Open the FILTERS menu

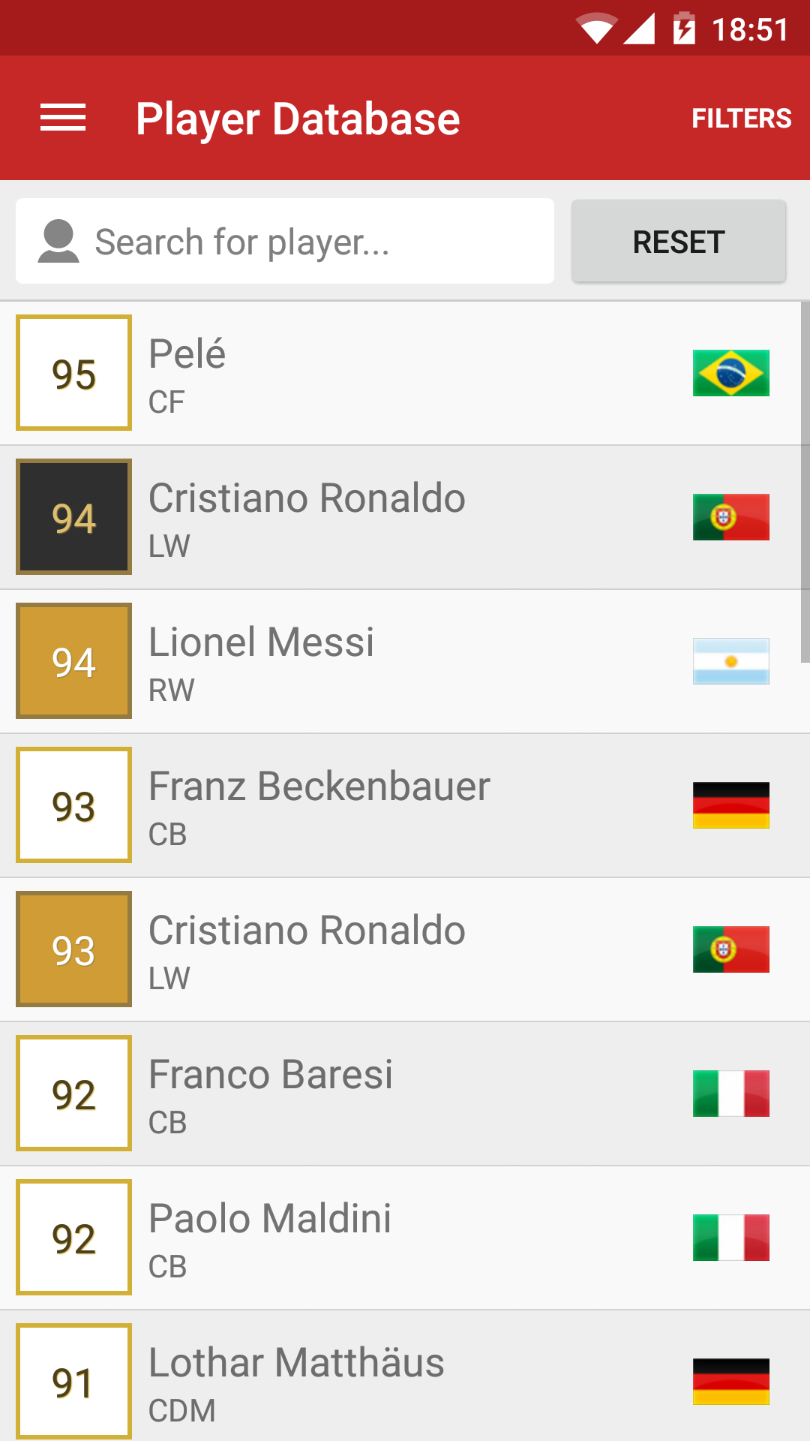[x=741, y=119]
